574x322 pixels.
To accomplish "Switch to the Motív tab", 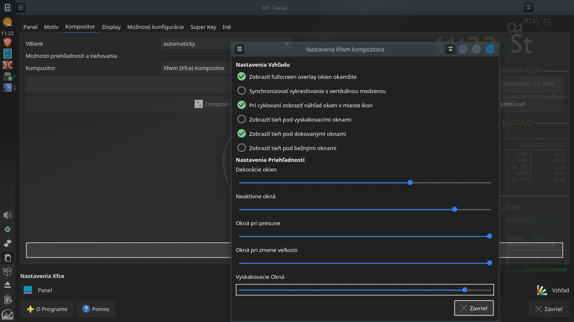I will [x=51, y=27].
